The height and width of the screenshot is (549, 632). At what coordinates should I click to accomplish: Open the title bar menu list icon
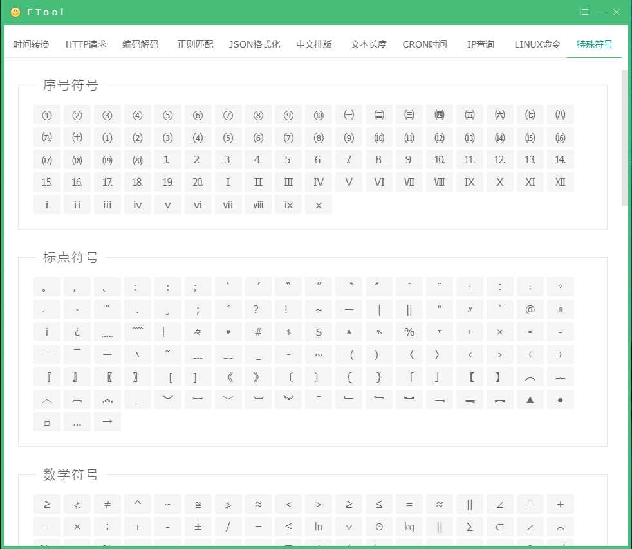[584, 12]
